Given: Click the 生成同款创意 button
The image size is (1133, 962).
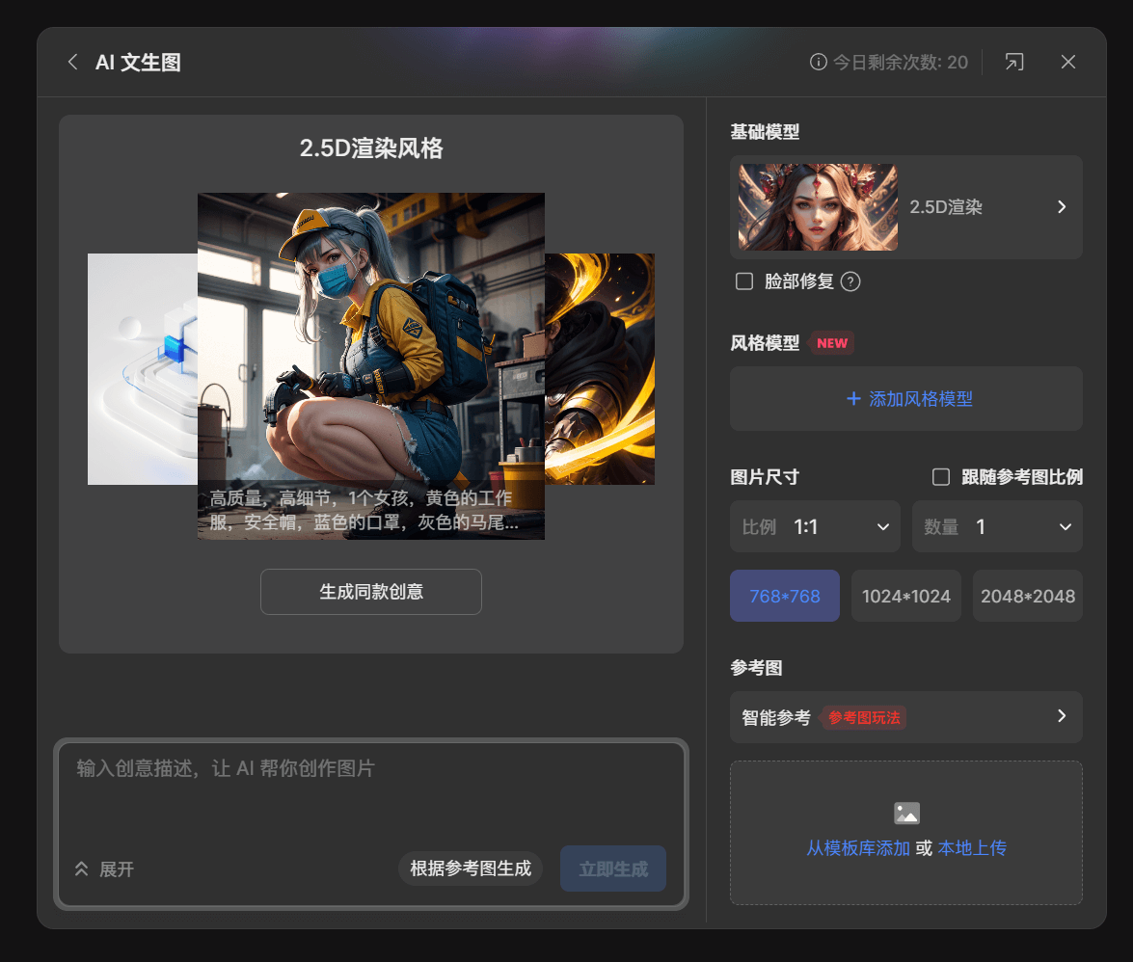Looking at the screenshot, I should click(371, 592).
